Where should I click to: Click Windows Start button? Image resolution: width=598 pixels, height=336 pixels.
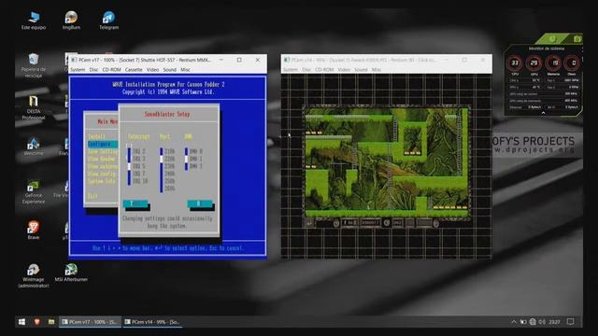(x=22, y=322)
